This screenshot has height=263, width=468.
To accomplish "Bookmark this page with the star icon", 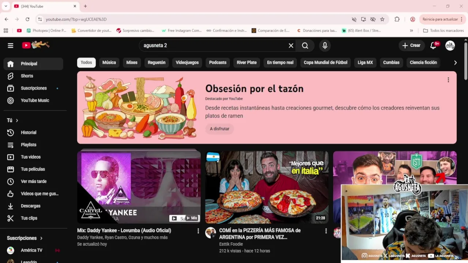I will [x=382, y=19].
